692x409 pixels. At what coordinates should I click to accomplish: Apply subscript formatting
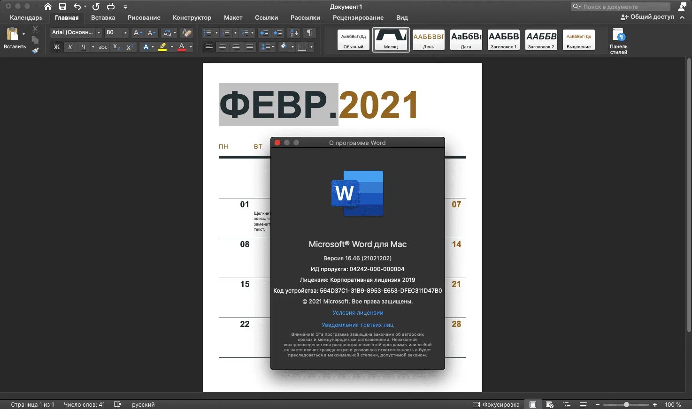116,47
